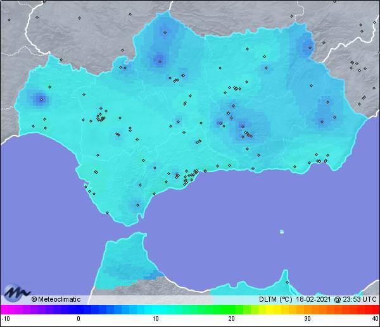Click the 0 label on the temperature scale
380x327 pixels.
tap(79, 319)
